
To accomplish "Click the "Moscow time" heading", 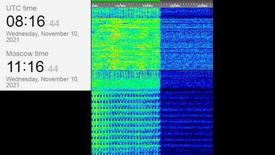I will pos(27,53).
